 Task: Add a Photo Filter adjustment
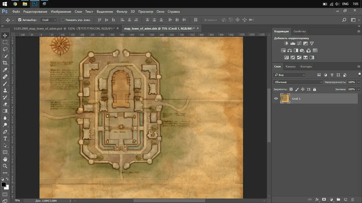pos(302,50)
